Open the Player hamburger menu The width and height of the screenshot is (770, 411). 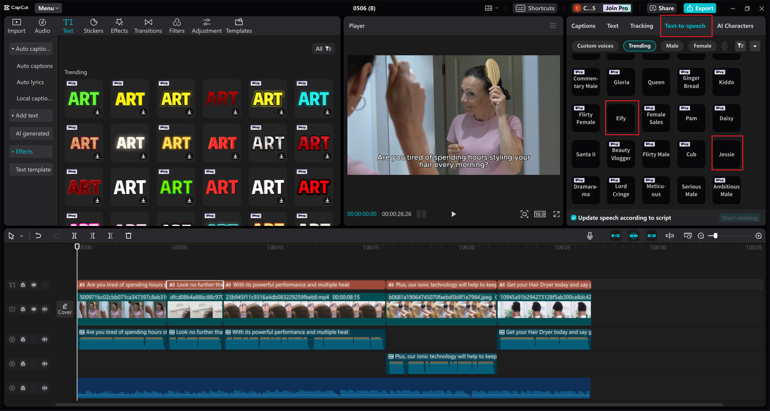(x=553, y=26)
